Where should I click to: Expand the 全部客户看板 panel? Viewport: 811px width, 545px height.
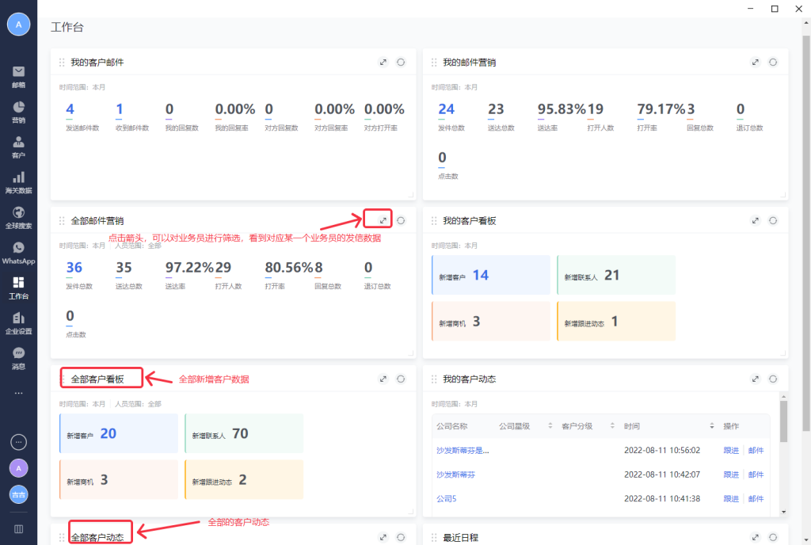point(383,379)
